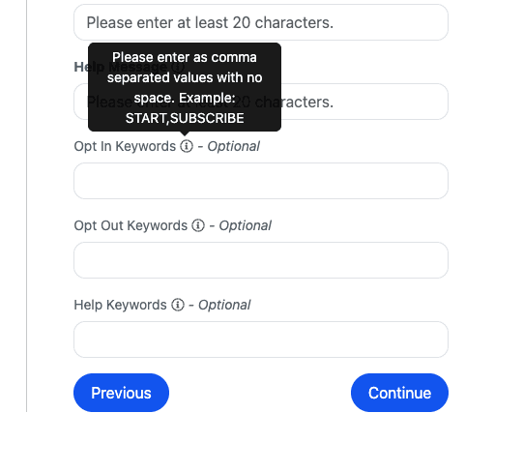Click the Help Keywords info icon
Image resolution: width=523 pixels, height=472 pixels.
[x=178, y=305]
